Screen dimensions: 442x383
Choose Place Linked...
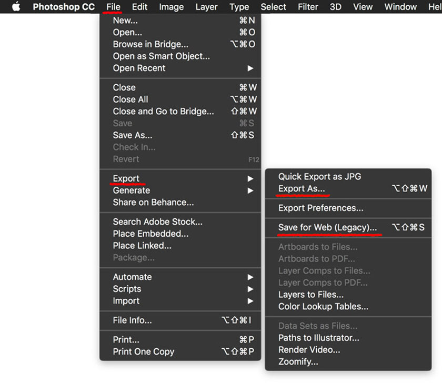[180, 246]
